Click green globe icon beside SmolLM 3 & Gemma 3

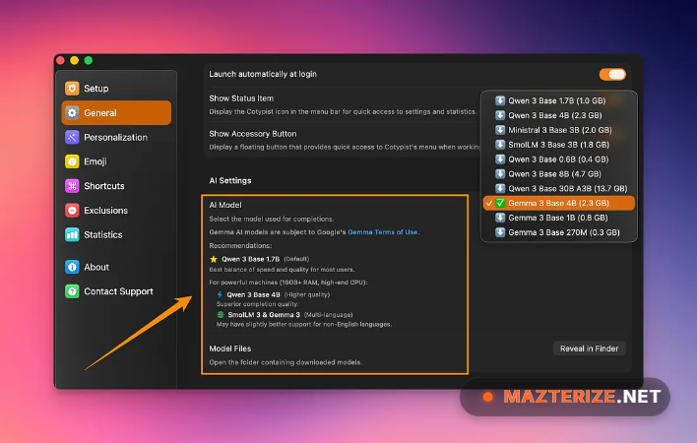[221, 315]
